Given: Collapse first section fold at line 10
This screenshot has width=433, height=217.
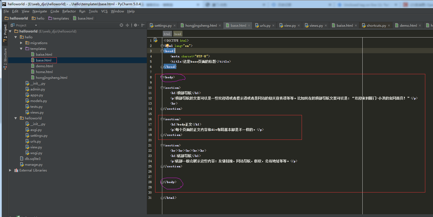Looking at the screenshot, I should coord(162,88).
